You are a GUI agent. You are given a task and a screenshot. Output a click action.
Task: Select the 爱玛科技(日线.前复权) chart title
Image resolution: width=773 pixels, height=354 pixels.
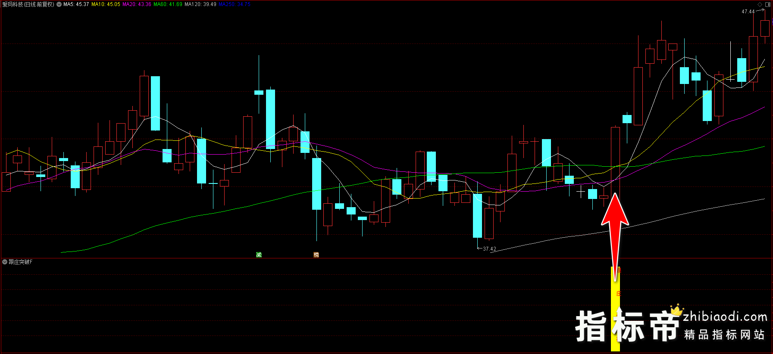tap(28, 4)
